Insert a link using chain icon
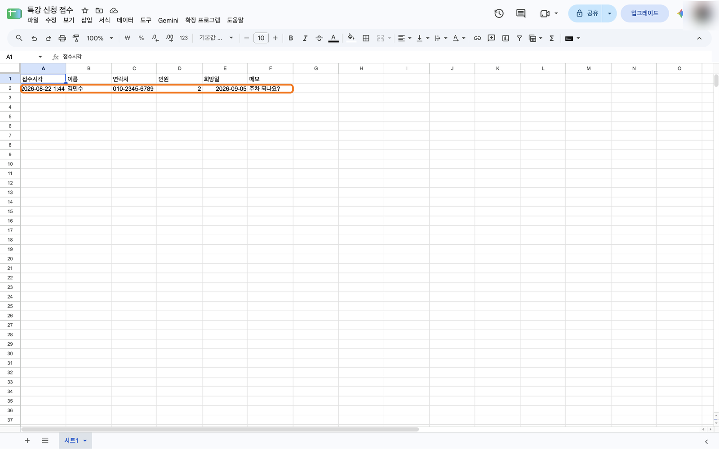Image resolution: width=719 pixels, height=449 pixels. click(477, 38)
